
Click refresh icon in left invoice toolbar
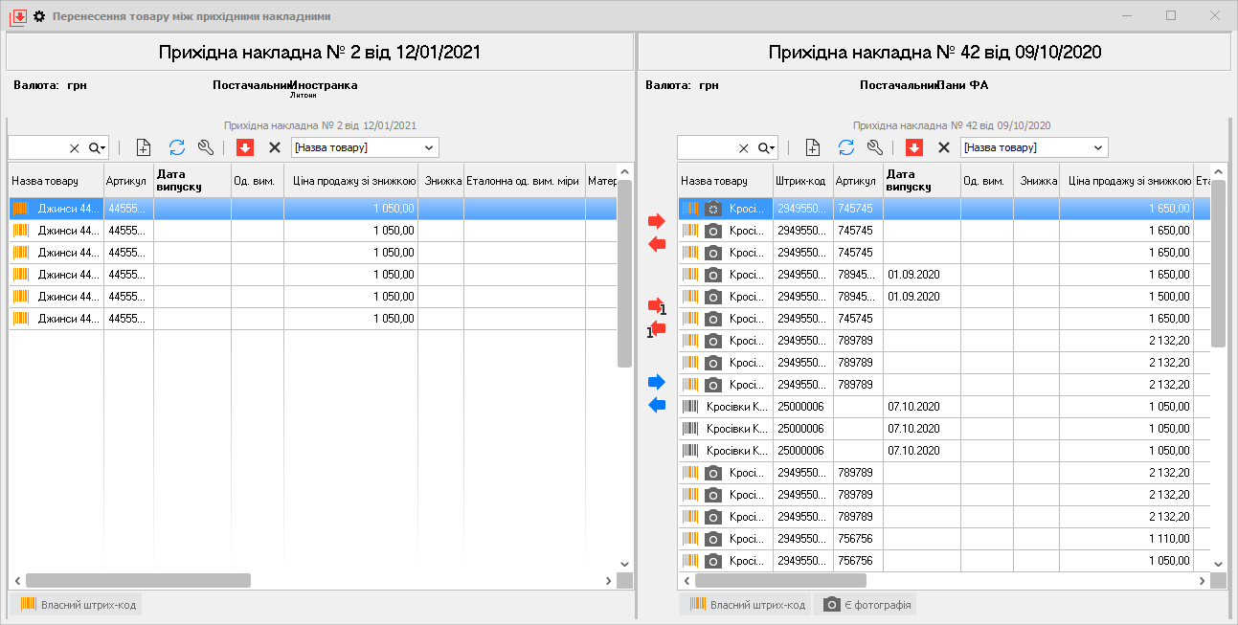[x=177, y=147]
